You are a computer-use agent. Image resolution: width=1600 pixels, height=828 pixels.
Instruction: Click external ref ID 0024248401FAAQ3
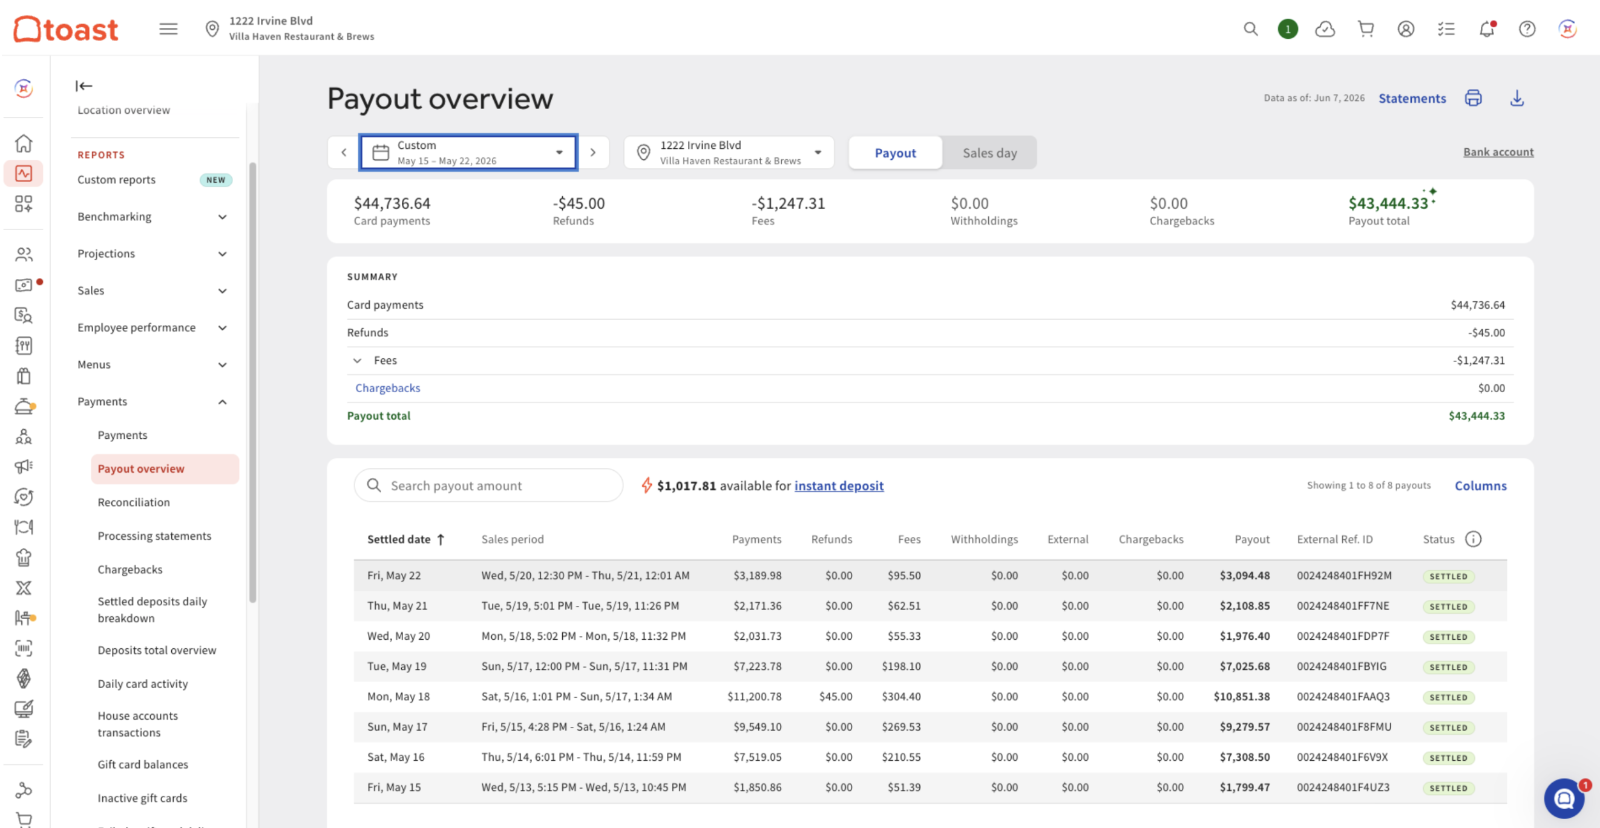(x=1343, y=697)
